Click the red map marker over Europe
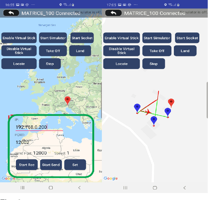 click(x=68, y=100)
